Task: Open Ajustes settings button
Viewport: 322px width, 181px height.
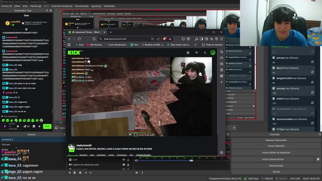Action: 276,172
